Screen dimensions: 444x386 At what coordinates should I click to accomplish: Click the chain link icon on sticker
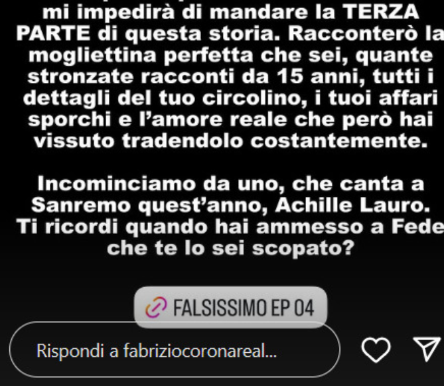[156, 307]
